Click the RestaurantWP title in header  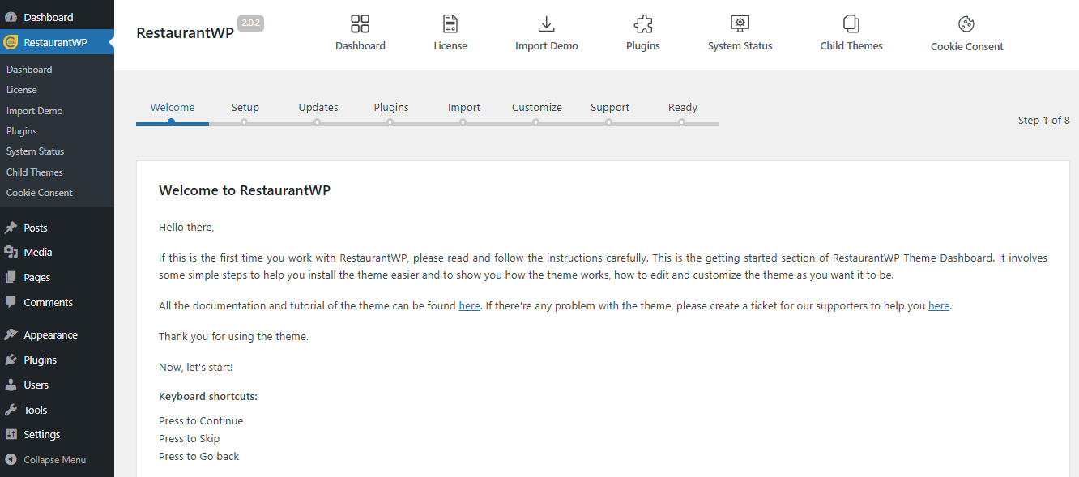(185, 33)
